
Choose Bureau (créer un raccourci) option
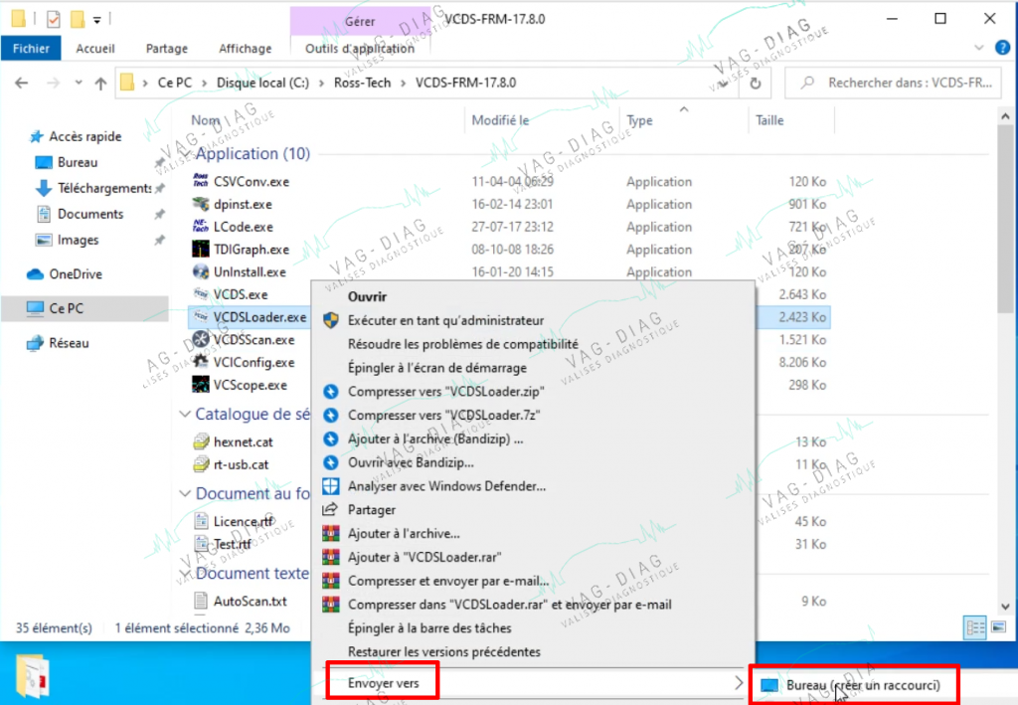[854, 685]
